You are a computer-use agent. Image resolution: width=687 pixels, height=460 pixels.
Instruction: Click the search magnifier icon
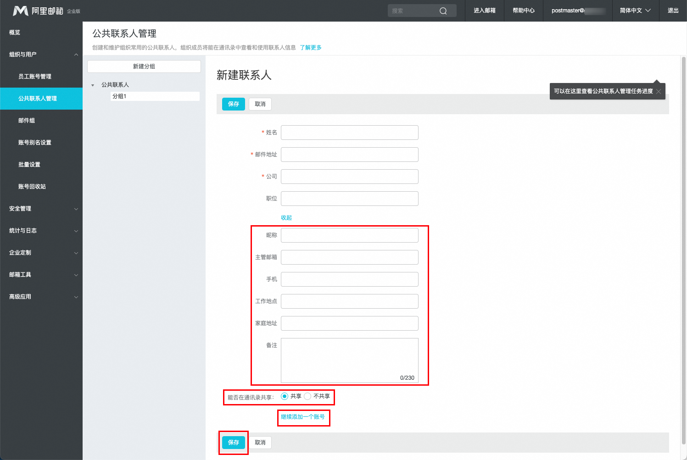443,11
